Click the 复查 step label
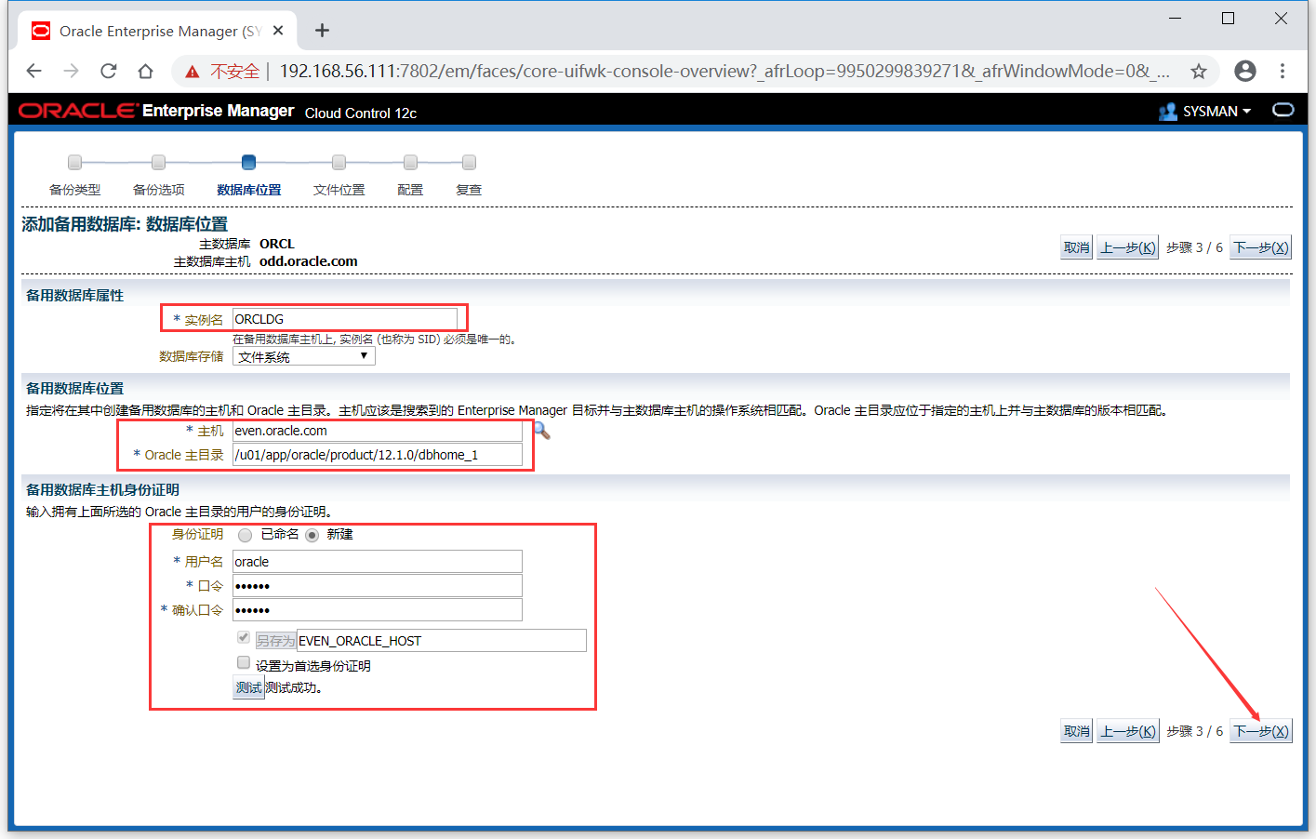1316x839 pixels. click(x=469, y=190)
